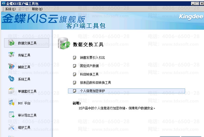Select 传输工具 label in left sidebar

pos(24,55)
